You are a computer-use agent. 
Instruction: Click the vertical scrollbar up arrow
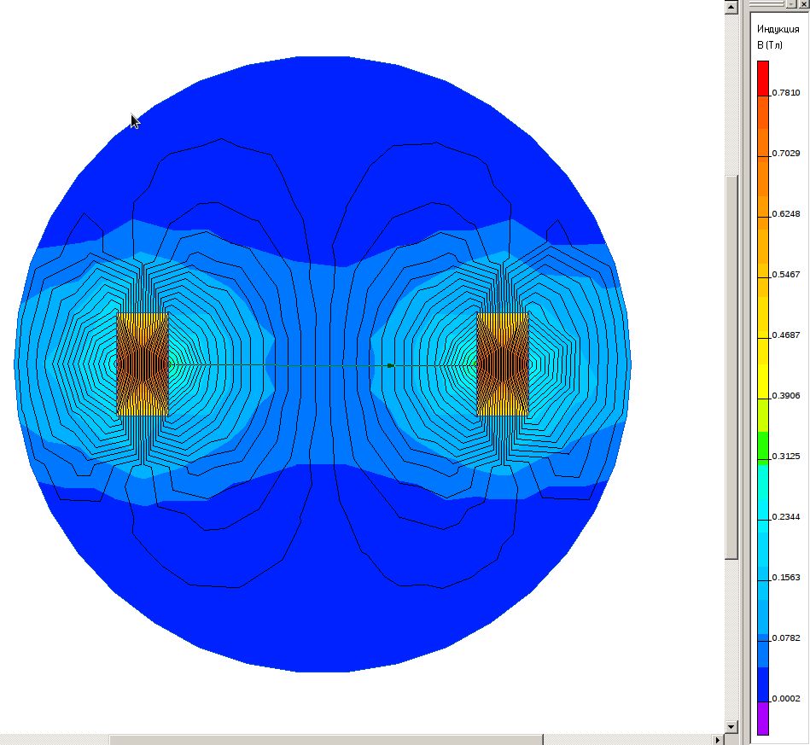click(x=731, y=7)
